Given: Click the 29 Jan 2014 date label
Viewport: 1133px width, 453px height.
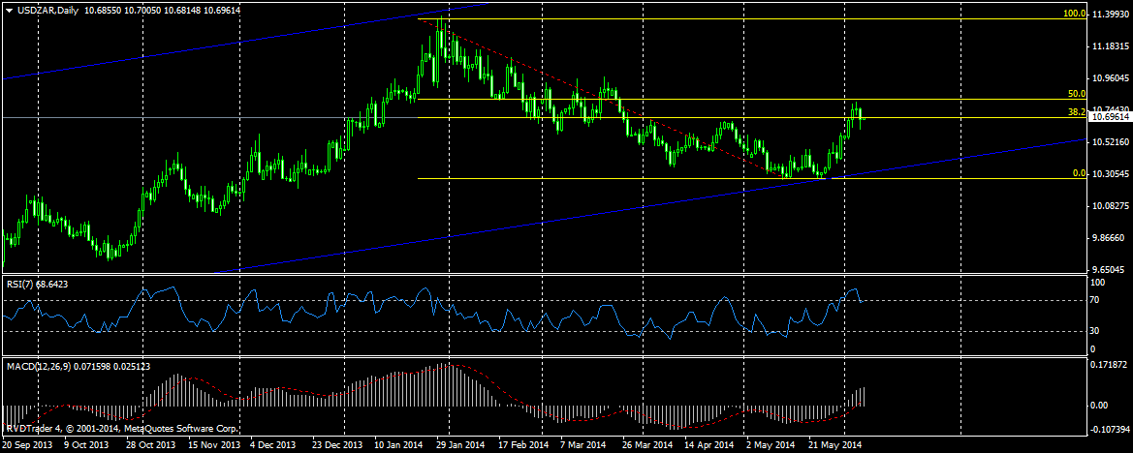Looking at the screenshot, I should 462,445.
